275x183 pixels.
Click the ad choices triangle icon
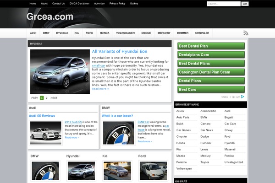tap(242, 97)
